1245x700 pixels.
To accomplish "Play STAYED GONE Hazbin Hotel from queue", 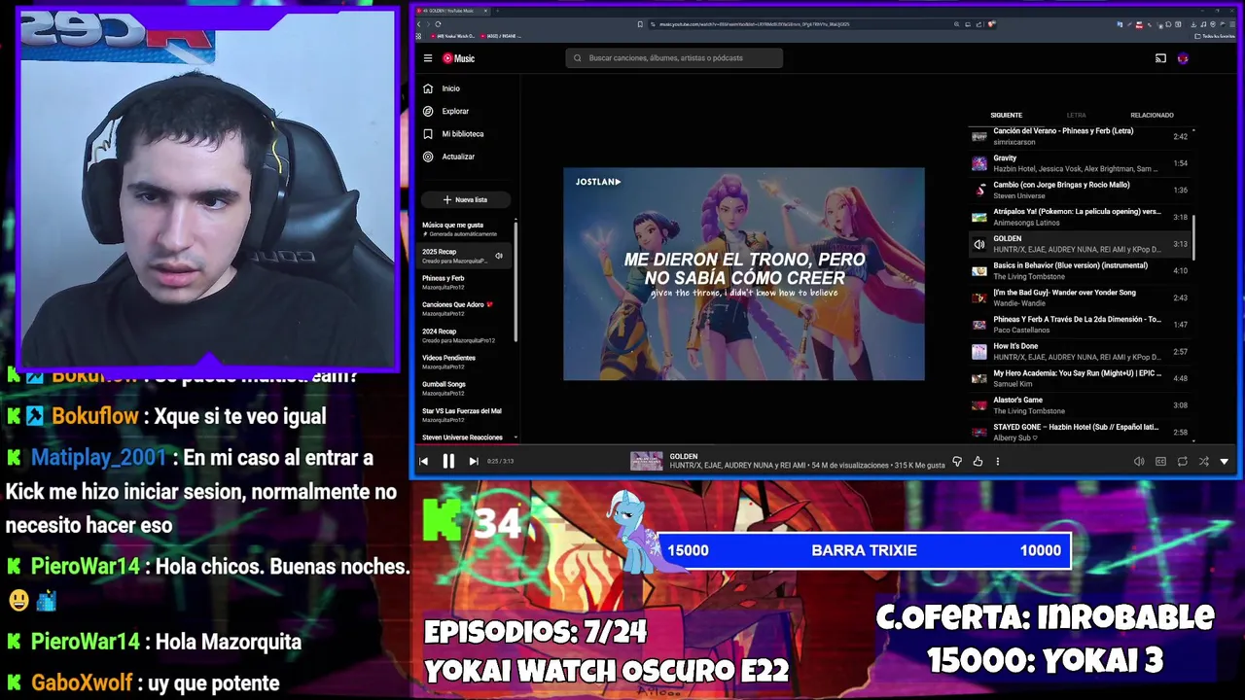I will pos(1080,432).
